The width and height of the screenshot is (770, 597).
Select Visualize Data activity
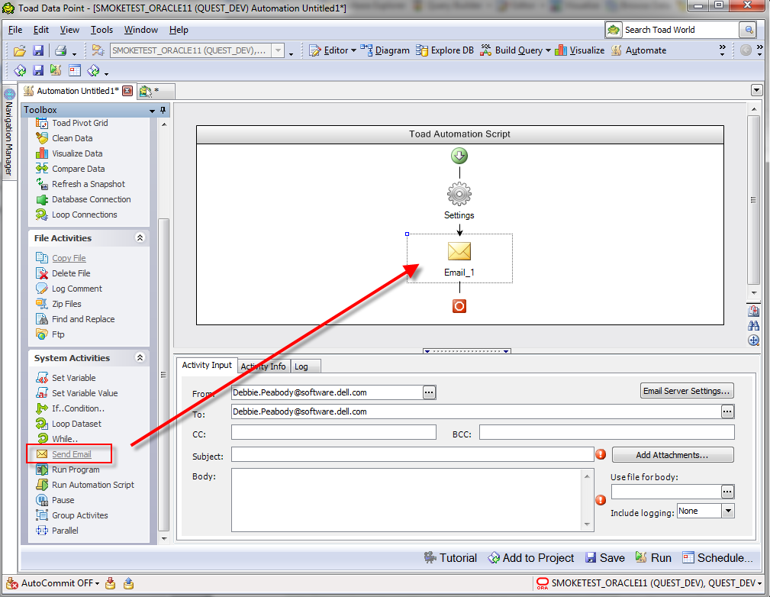click(x=69, y=153)
